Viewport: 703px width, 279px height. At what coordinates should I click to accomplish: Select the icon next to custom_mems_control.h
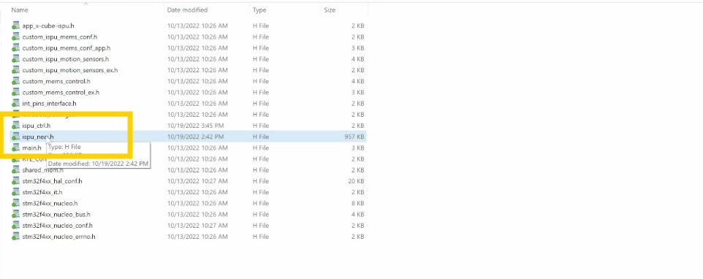15,81
